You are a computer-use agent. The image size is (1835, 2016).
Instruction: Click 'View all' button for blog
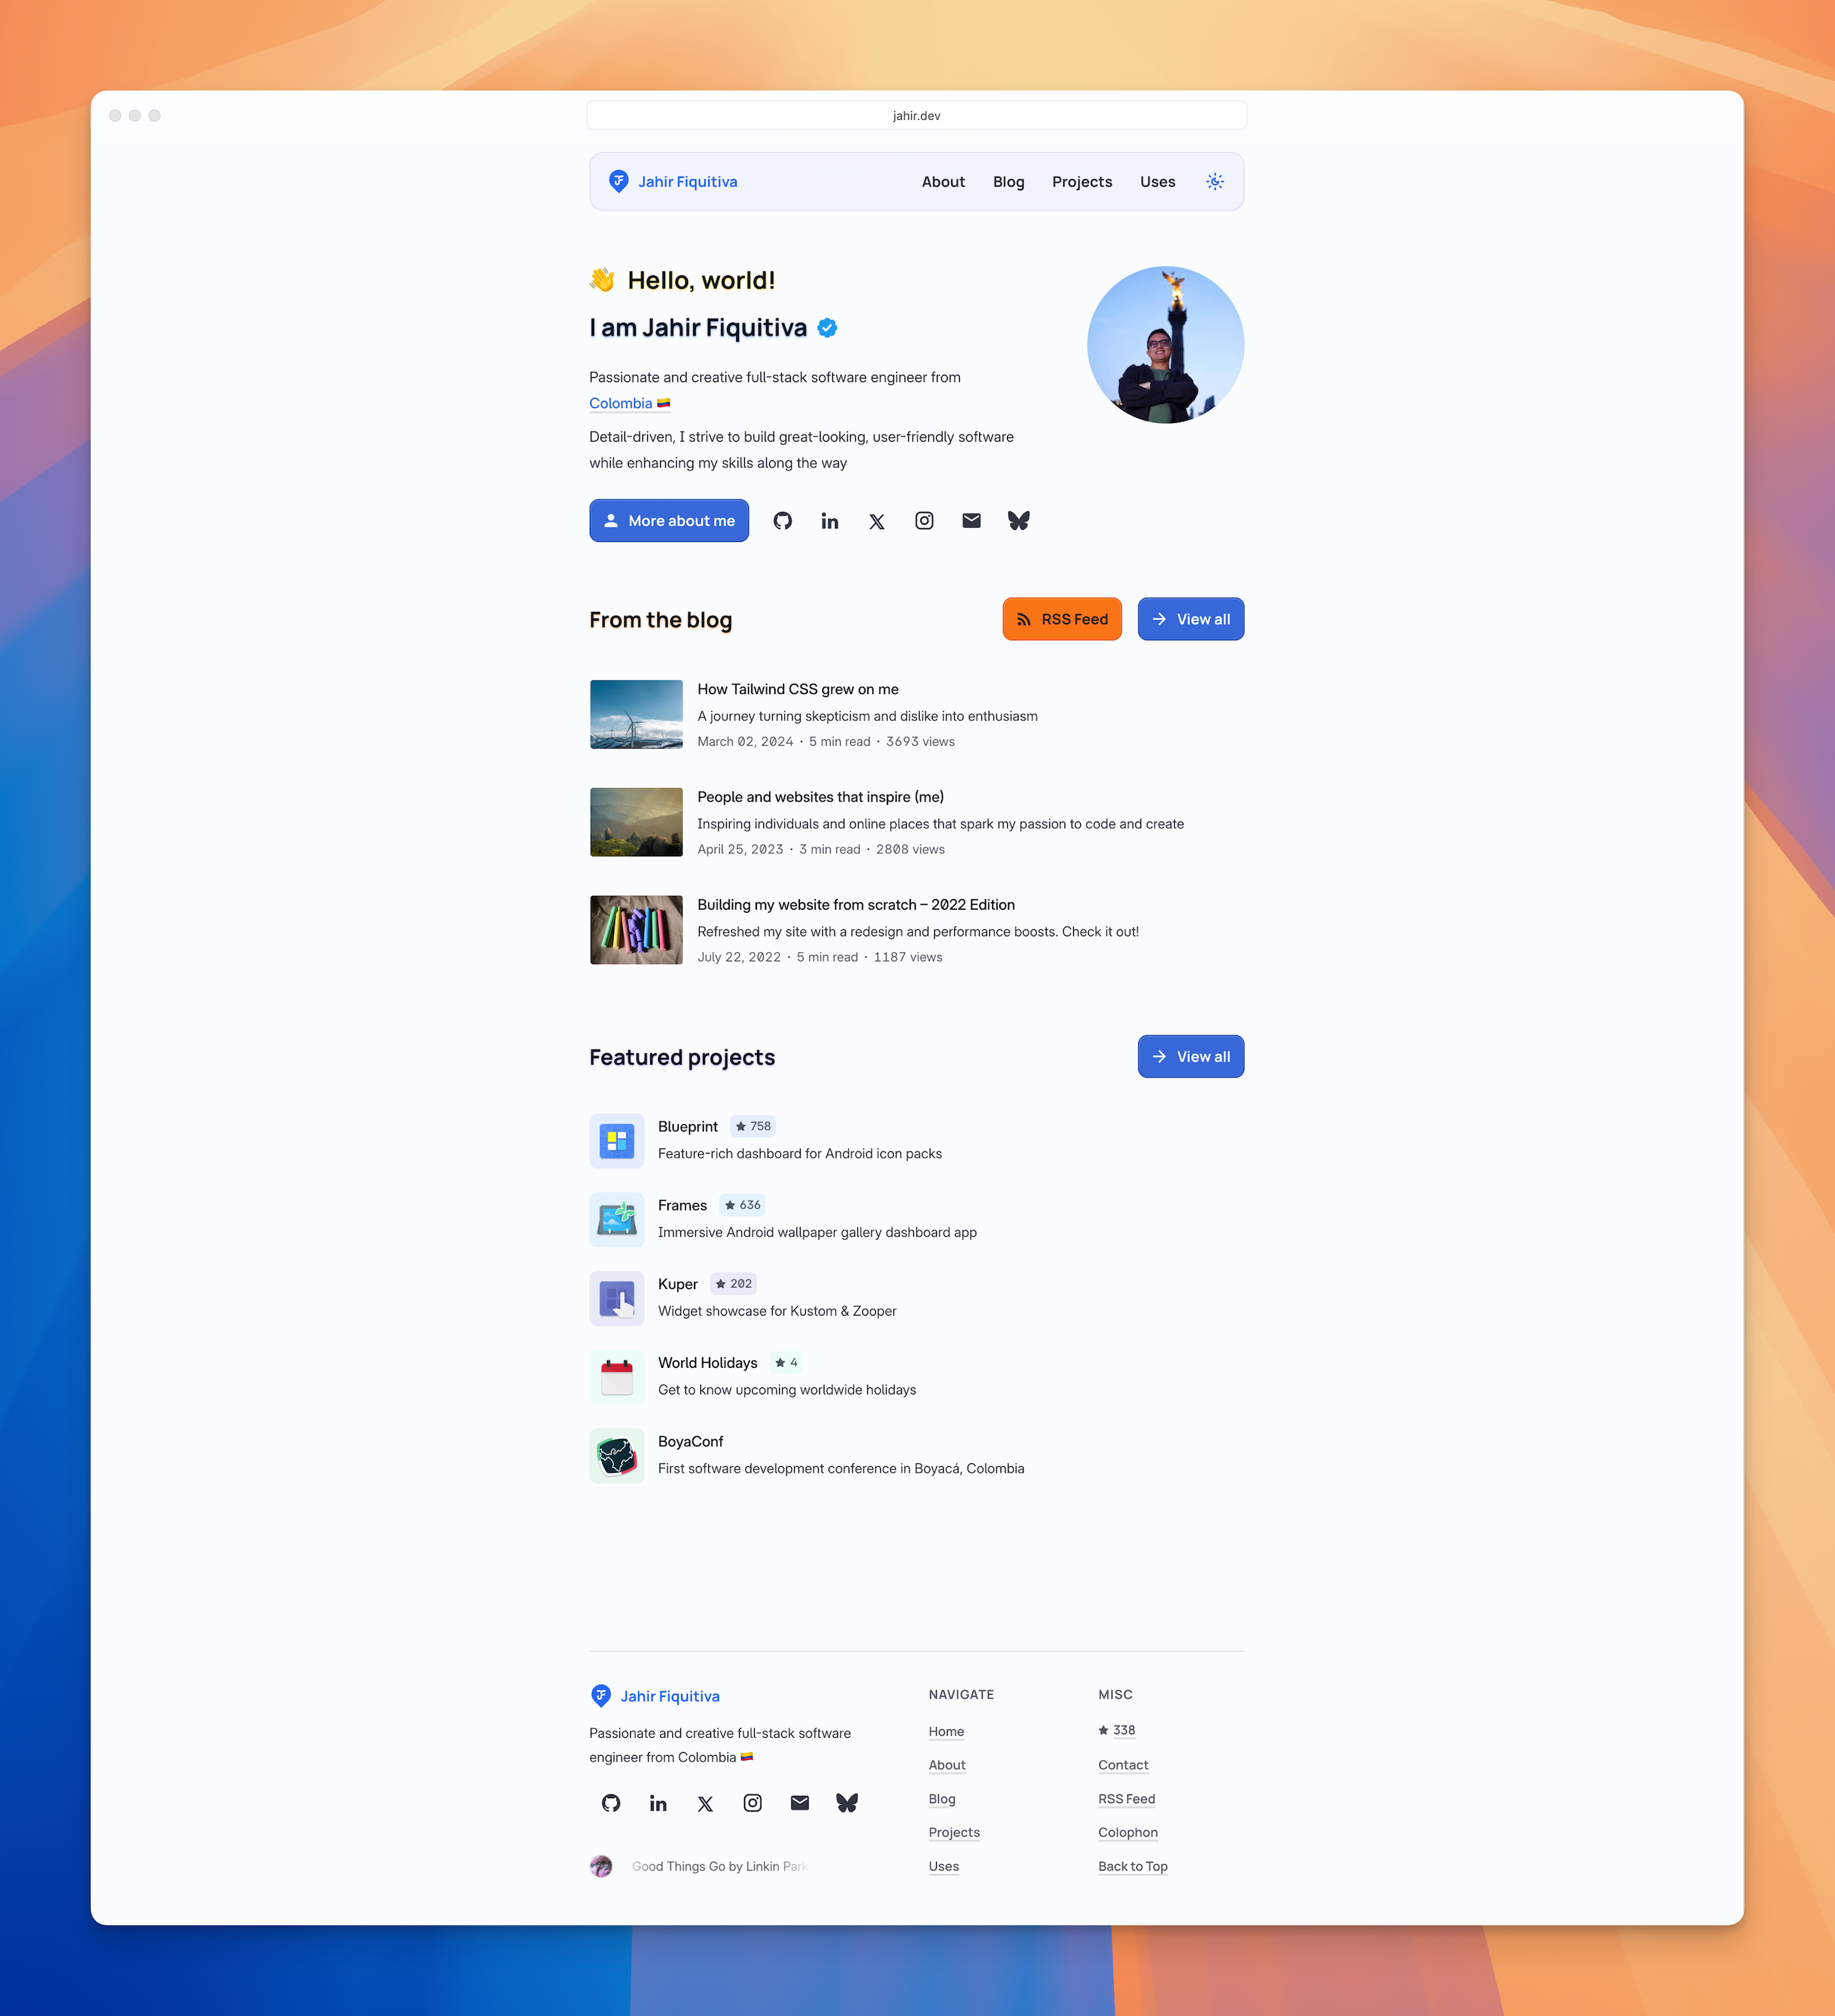(1191, 618)
